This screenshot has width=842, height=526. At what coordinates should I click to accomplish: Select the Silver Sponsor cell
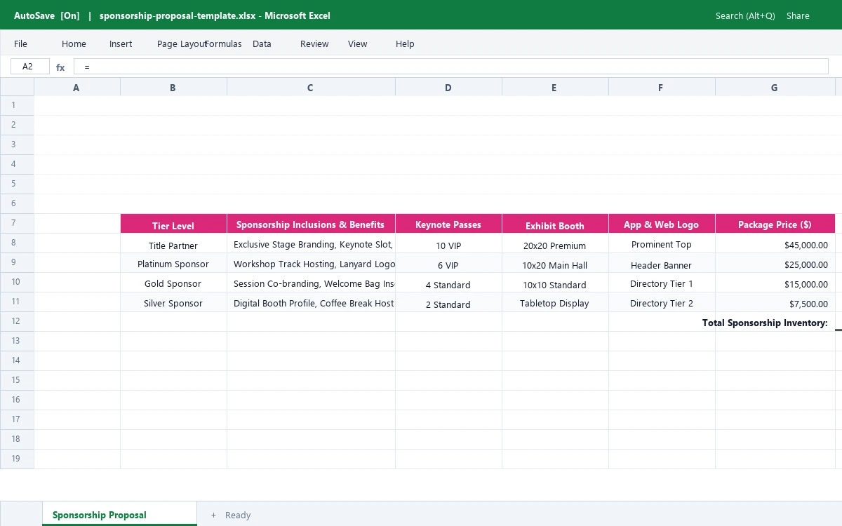click(173, 302)
